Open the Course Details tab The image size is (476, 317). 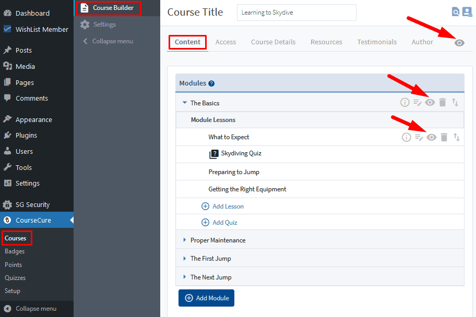click(x=273, y=42)
